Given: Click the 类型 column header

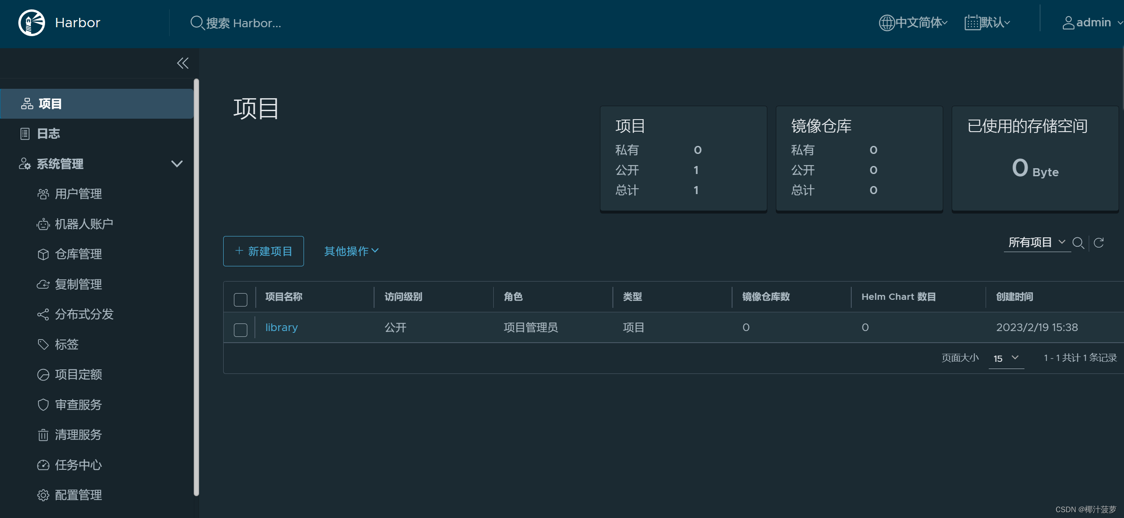Looking at the screenshot, I should (633, 297).
